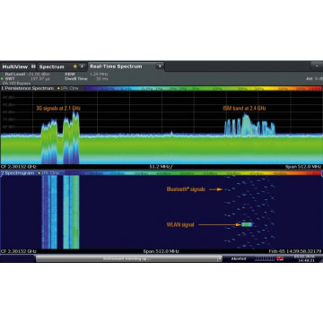Click the spectrogram timestamp Feb-05 readout

tap(295, 251)
